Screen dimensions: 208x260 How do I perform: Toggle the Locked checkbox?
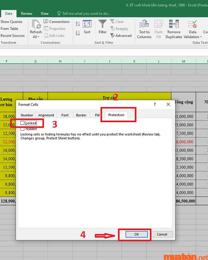(x=22, y=123)
